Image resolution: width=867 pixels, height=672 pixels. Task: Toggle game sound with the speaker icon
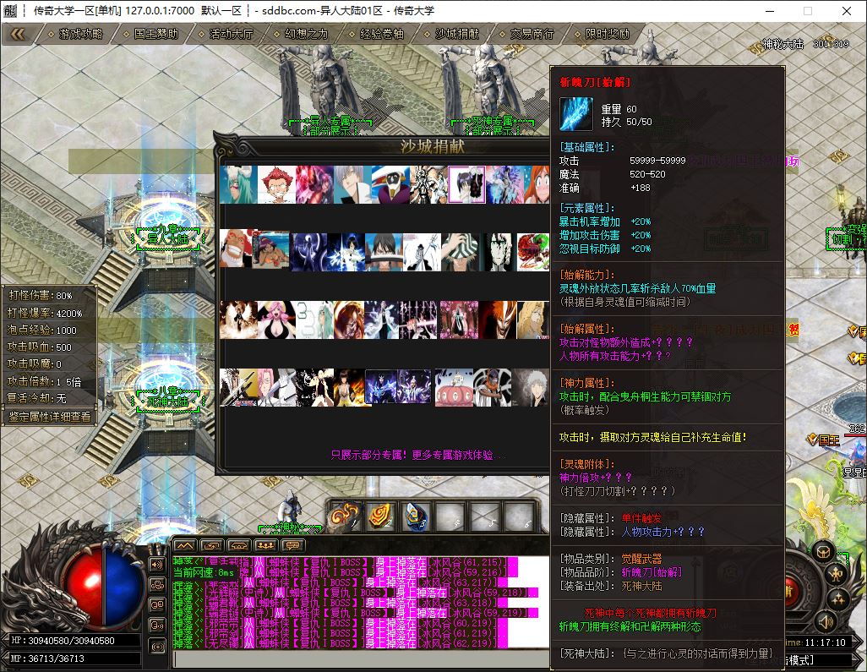[826, 621]
